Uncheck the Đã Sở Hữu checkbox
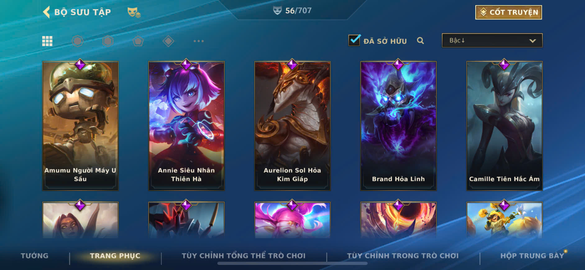 point(354,40)
